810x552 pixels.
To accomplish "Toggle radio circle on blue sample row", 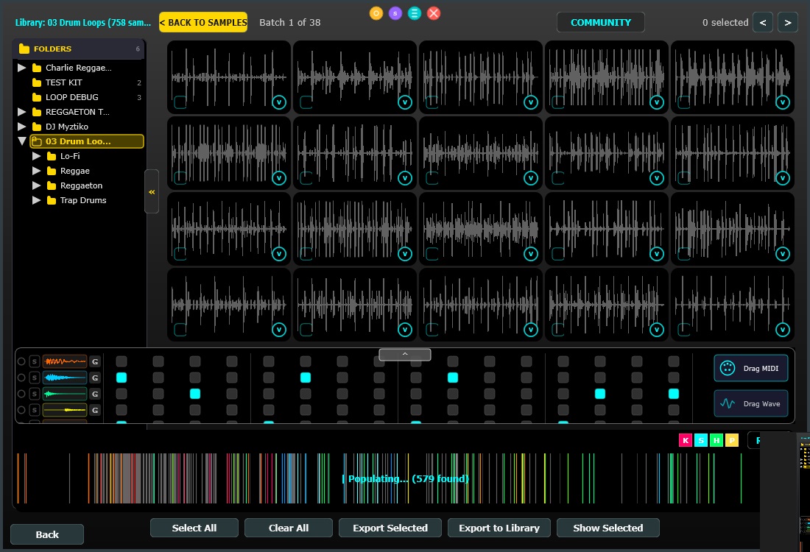I will (x=21, y=378).
